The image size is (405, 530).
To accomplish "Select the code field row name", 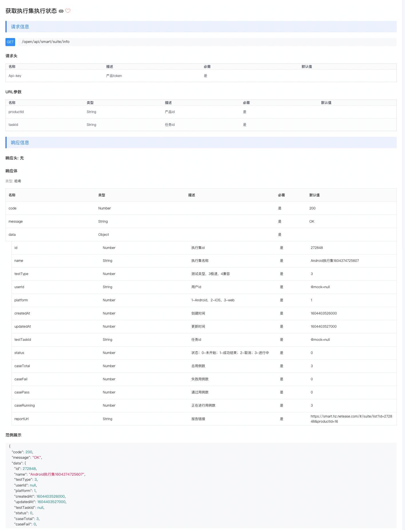I will pos(13,208).
